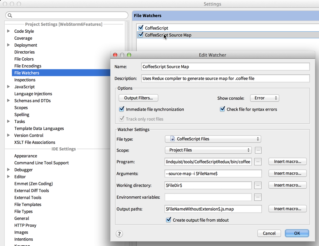Open File Templates settings

tap(28, 204)
